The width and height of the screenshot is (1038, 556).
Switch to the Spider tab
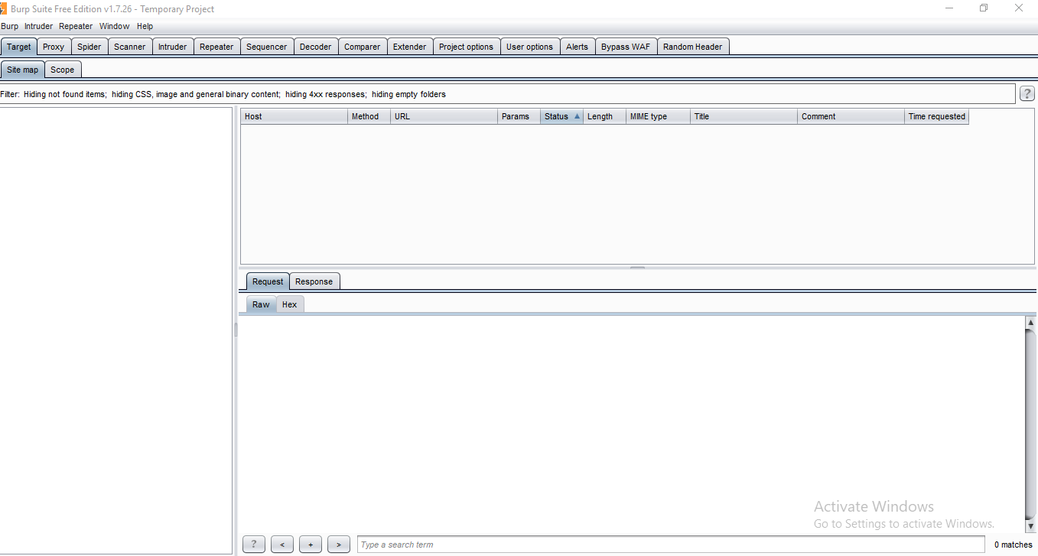[x=89, y=47]
